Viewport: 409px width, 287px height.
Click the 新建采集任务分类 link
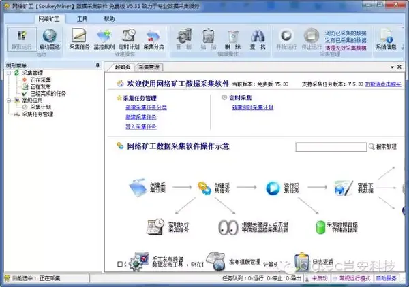point(146,107)
